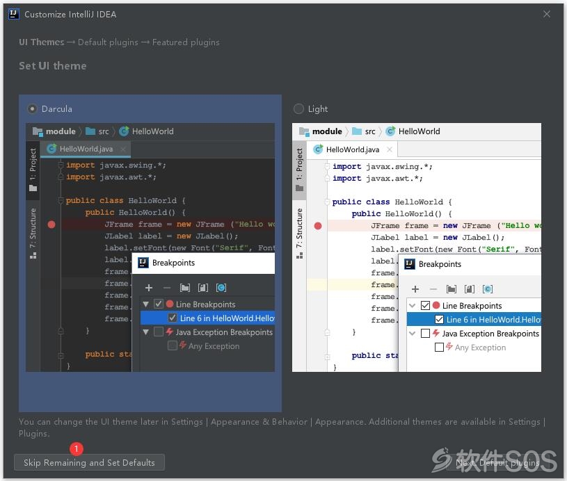567x481 pixels.
Task: Collapse Line Breakpoints node in Darcula preview
Action: (145, 304)
